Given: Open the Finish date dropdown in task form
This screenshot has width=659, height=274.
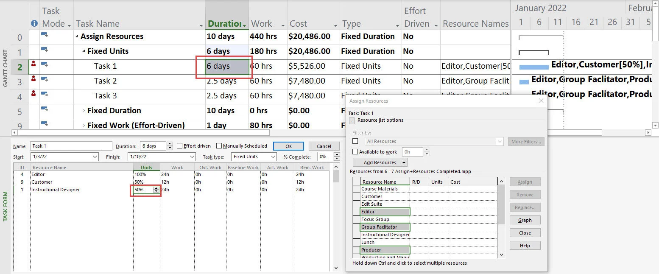Looking at the screenshot, I should 192,157.
